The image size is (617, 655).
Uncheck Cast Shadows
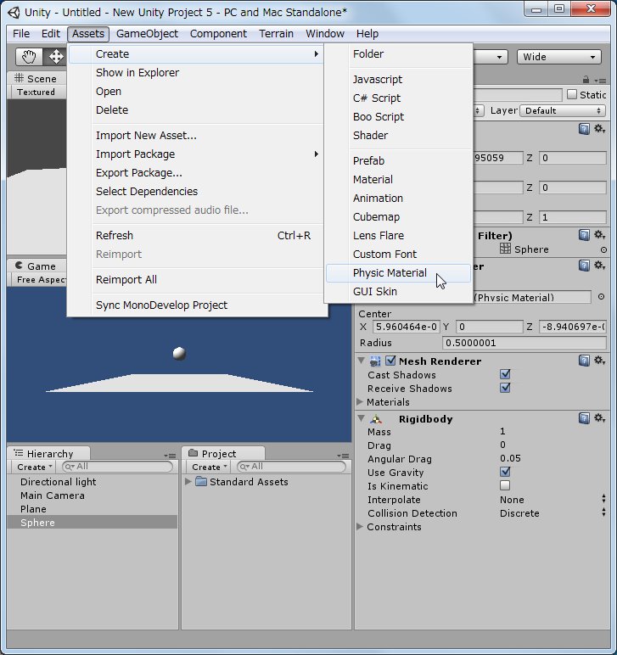coord(505,374)
